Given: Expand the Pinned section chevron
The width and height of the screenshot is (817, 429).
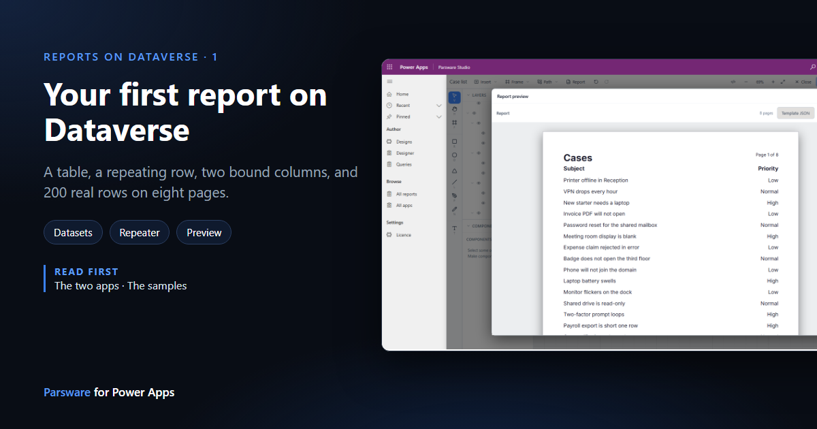Looking at the screenshot, I should [439, 116].
